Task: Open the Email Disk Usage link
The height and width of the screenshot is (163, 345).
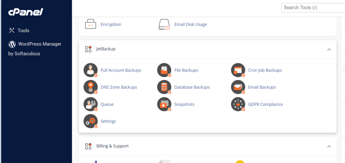Action: (x=191, y=24)
